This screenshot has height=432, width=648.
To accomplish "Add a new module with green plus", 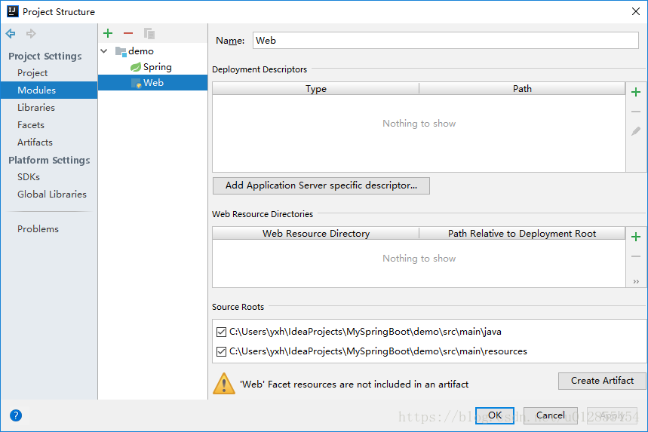I will pyautogui.click(x=108, y=33).
